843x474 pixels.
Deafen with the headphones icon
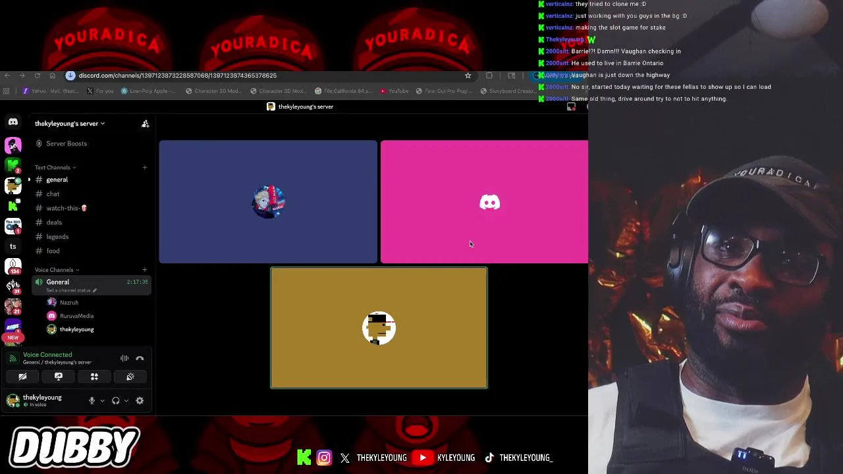click(116, 400)
